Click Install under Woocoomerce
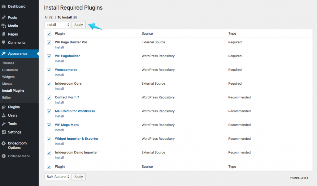 (59, 75)
